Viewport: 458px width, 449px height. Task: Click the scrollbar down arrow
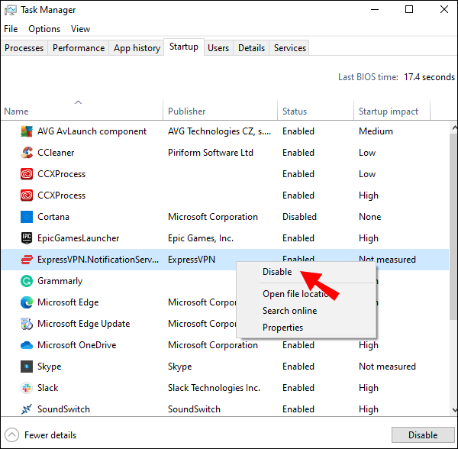pyautogui.click(x=454, y=410)
